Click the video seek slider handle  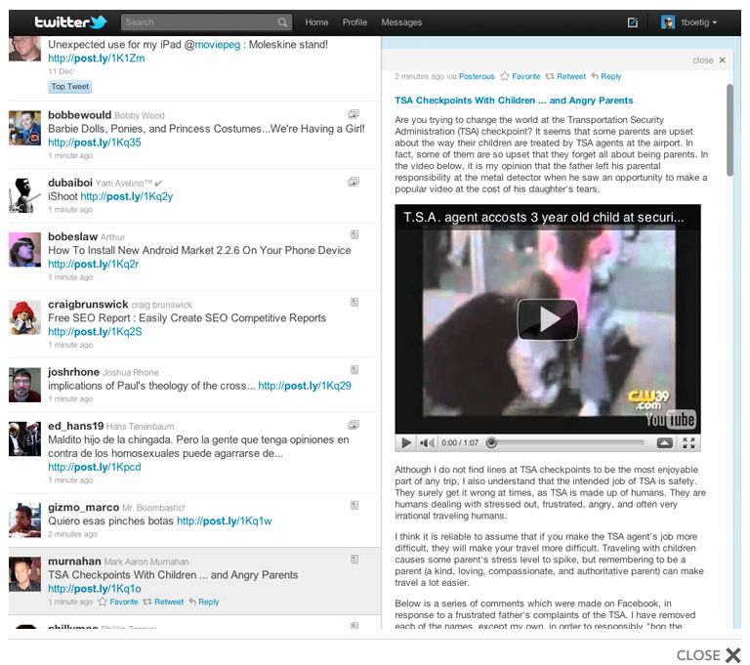click(x=491, y=442)
